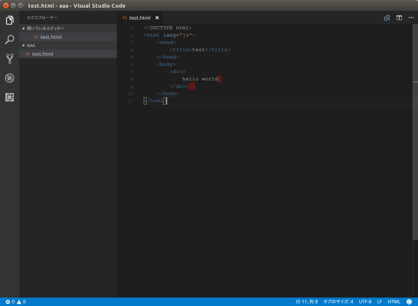Click the closing </body> tag

(168, 94)
